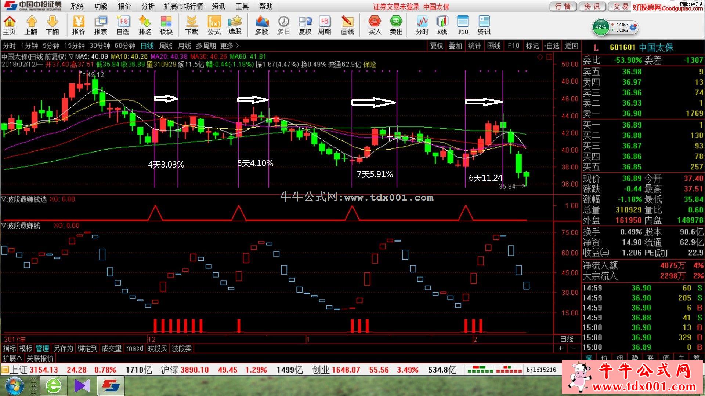The height and width of the screenshot is (396, 705).
Task: Switch to 1分钟 period tab
Action: (29, 46)
